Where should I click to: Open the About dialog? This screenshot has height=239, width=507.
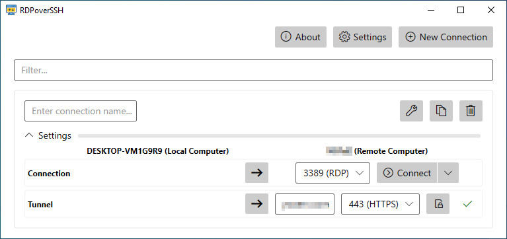[x=301, y=37]
